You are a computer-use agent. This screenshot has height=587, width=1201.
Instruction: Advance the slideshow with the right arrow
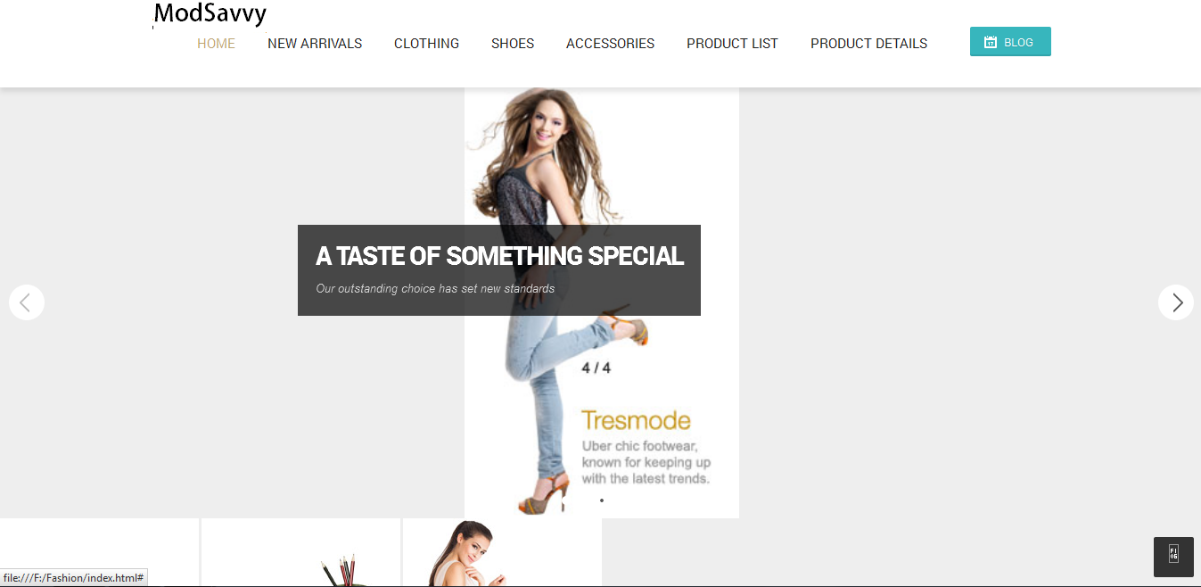coord(1176,302)
